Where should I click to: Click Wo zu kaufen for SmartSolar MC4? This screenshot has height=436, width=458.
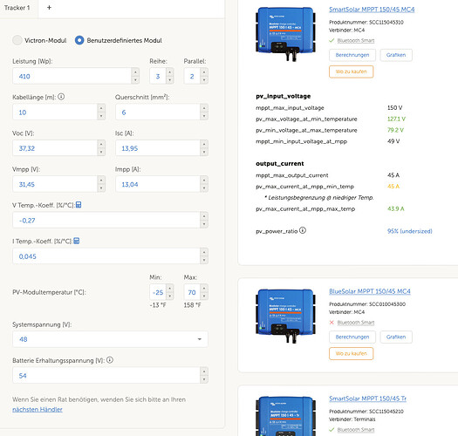coord(351,72)
